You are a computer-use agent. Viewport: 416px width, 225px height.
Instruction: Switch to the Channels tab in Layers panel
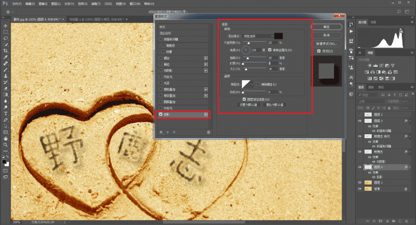click(x=371, y=87)
